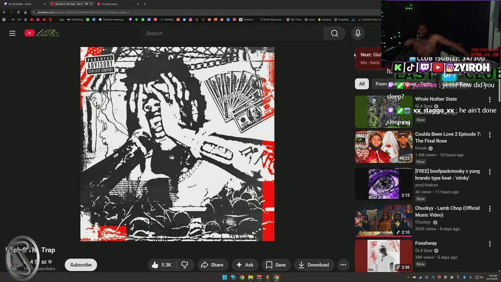501x282 pixels.
Task: Open the FL Studio Keyboard bookmark
Action: tap(271, 20)
